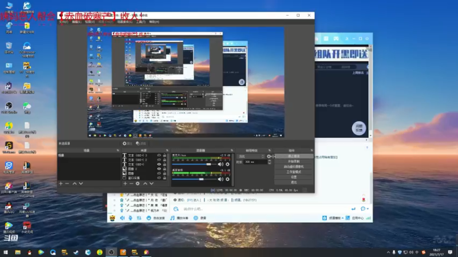The height and width of the screenshot is (257, 458).
Task: Toggle microphone icon in YY bottom toolbar
Action: (x=131, y=218)
